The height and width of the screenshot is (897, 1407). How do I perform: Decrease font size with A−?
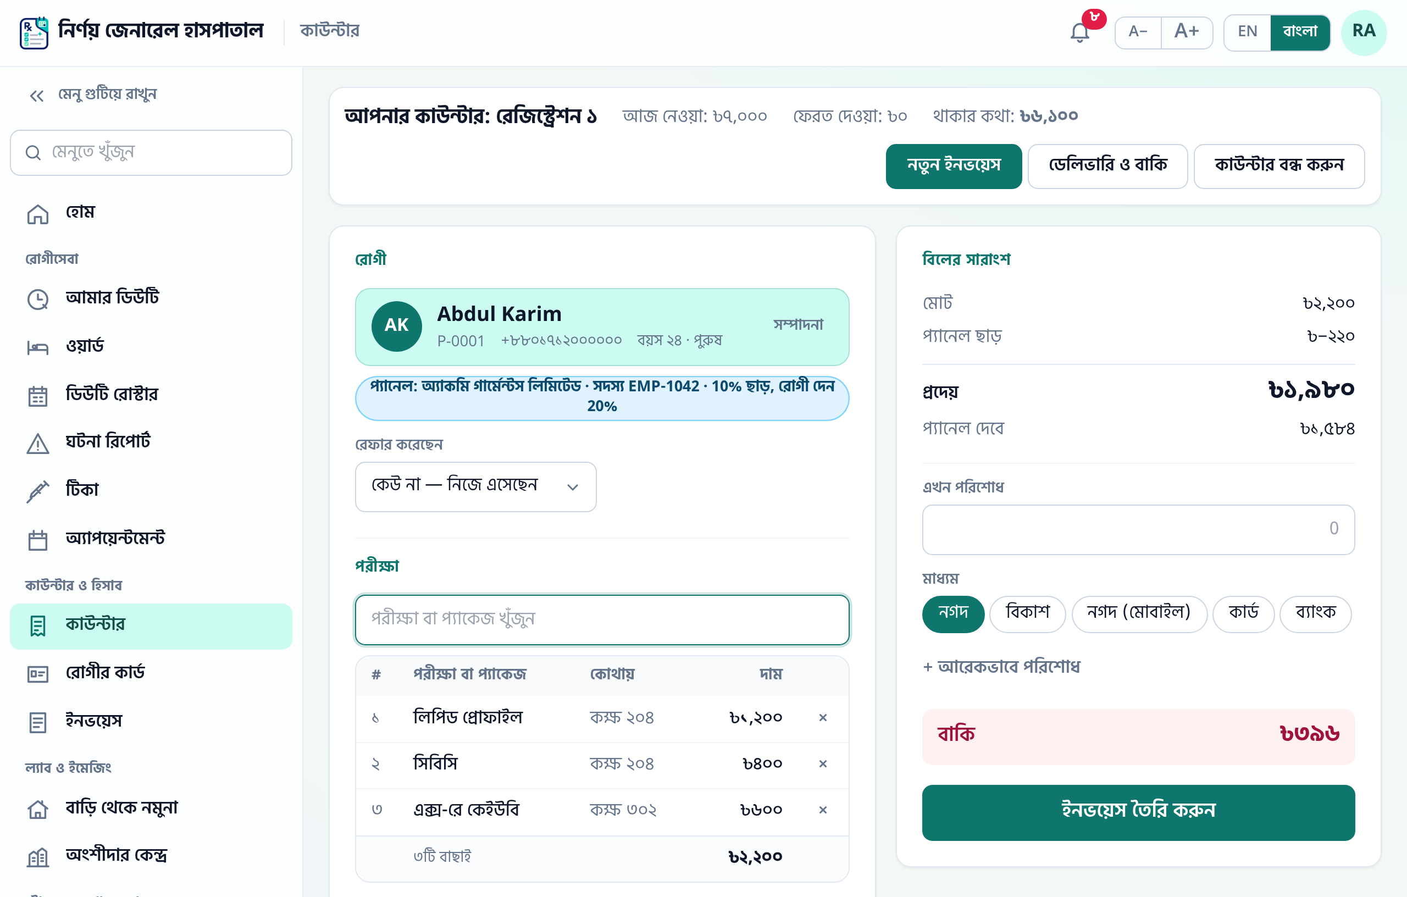(x=1138, y=32)
